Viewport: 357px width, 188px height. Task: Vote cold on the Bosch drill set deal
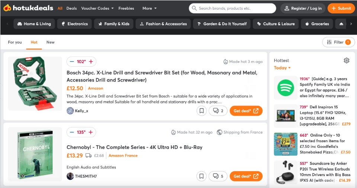(x=72, y=61)
